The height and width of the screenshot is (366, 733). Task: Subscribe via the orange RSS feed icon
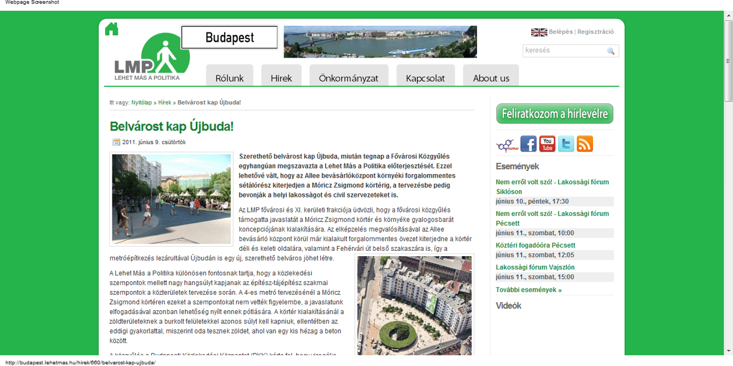point(585,144)
